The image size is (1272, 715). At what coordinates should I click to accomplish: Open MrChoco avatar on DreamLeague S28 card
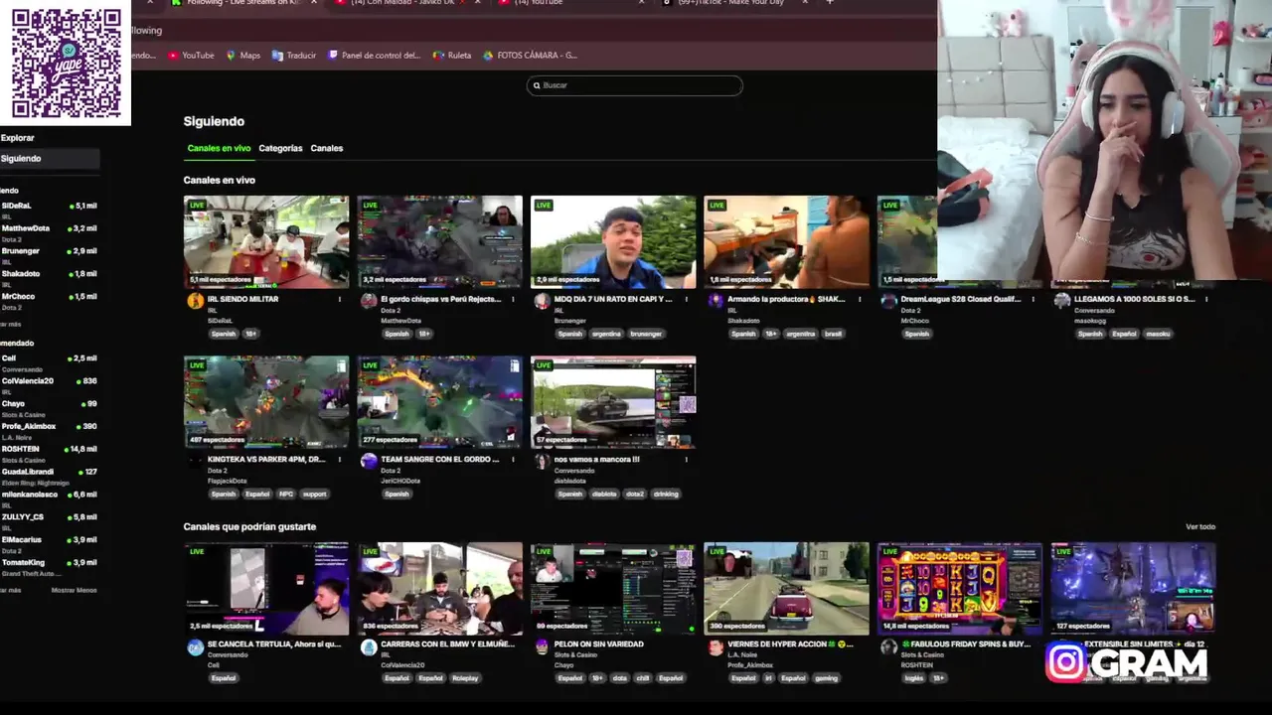click(x=888, y=301)
